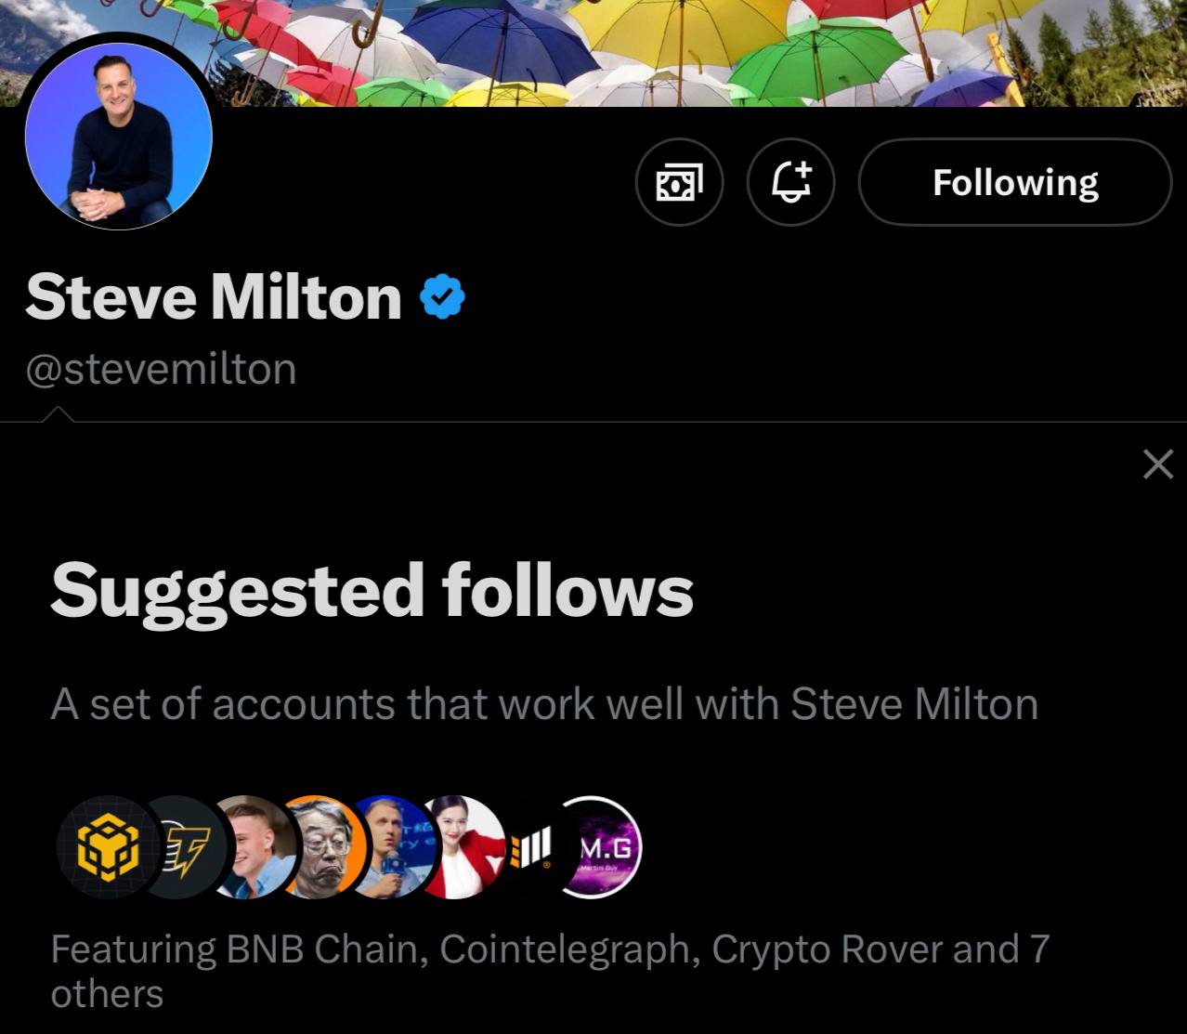Click the @stevemilton handle

pos(161,369)
